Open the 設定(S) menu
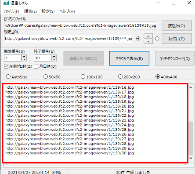The height and width of the screenshot is (174, 195). click(48, 11)
